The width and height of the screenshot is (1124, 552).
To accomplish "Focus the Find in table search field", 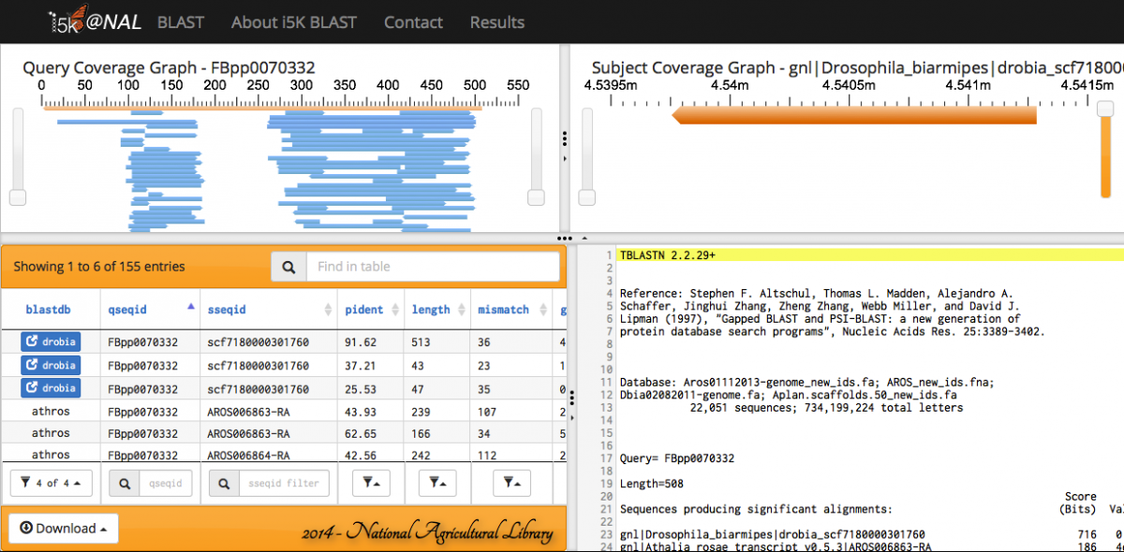I will click(432, 267).
